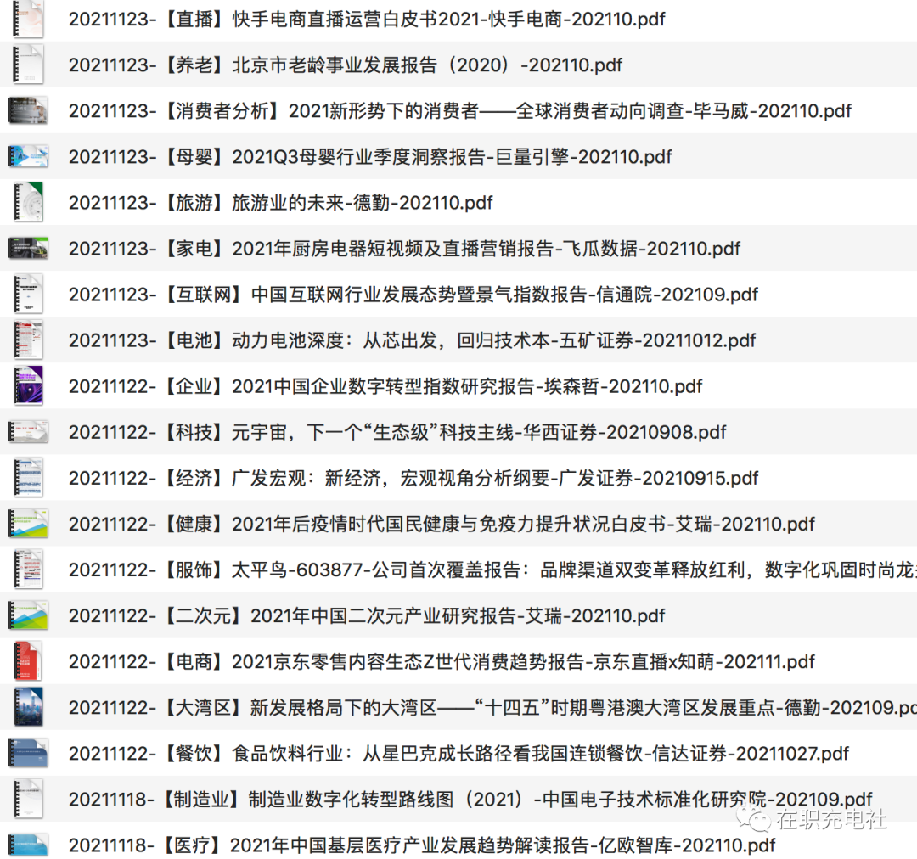
Task: Click the file icon beside 北京市老龄事业发展报告
Action: click(28, 65)
